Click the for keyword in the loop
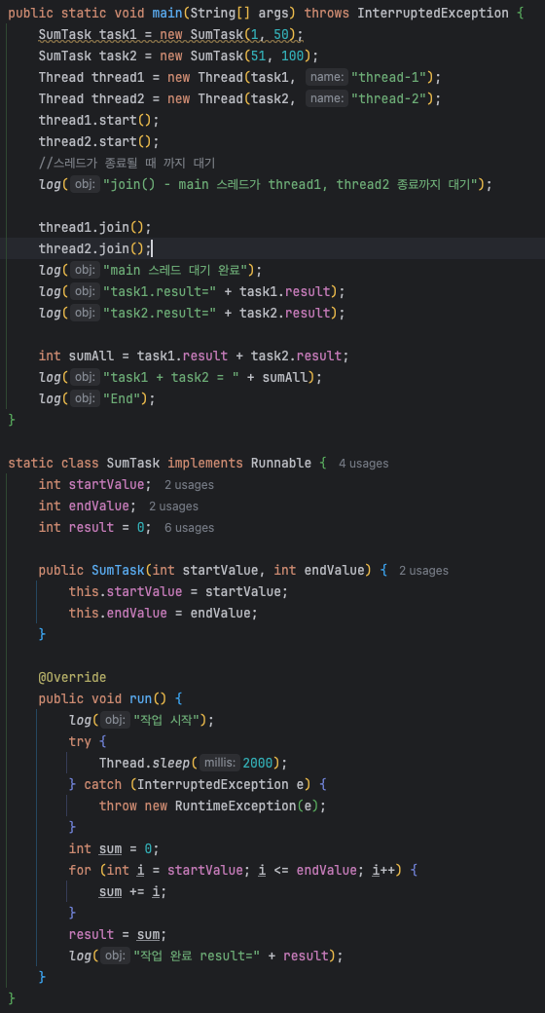Screen dimensions: 545x1013 point(80,870)
